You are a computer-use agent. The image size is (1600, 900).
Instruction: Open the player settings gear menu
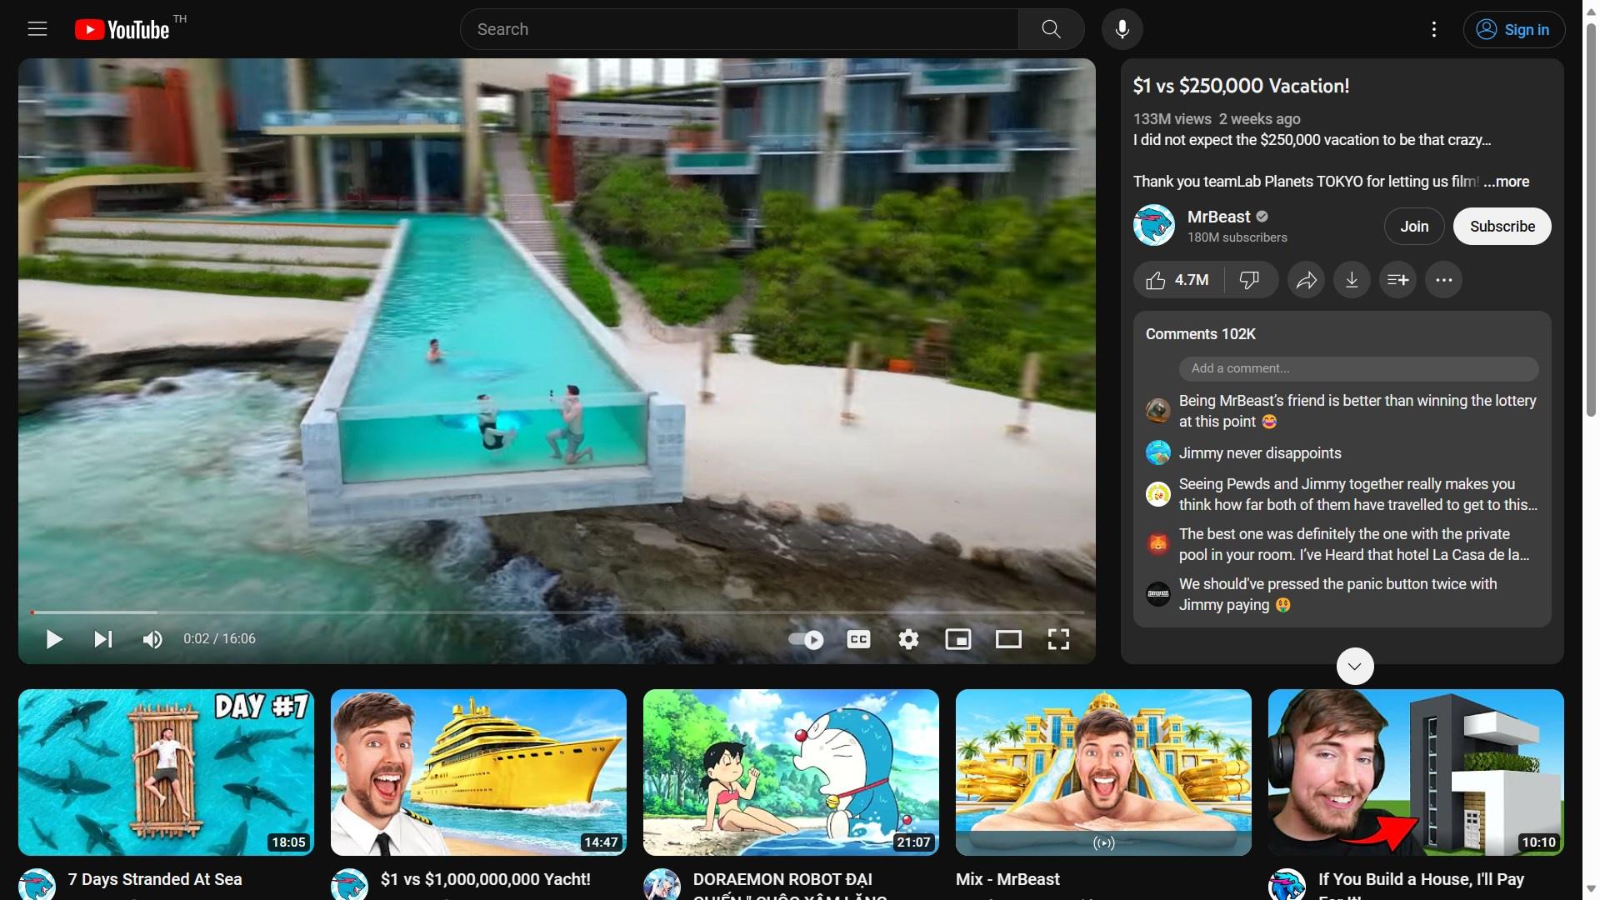[x=908, y=639]
